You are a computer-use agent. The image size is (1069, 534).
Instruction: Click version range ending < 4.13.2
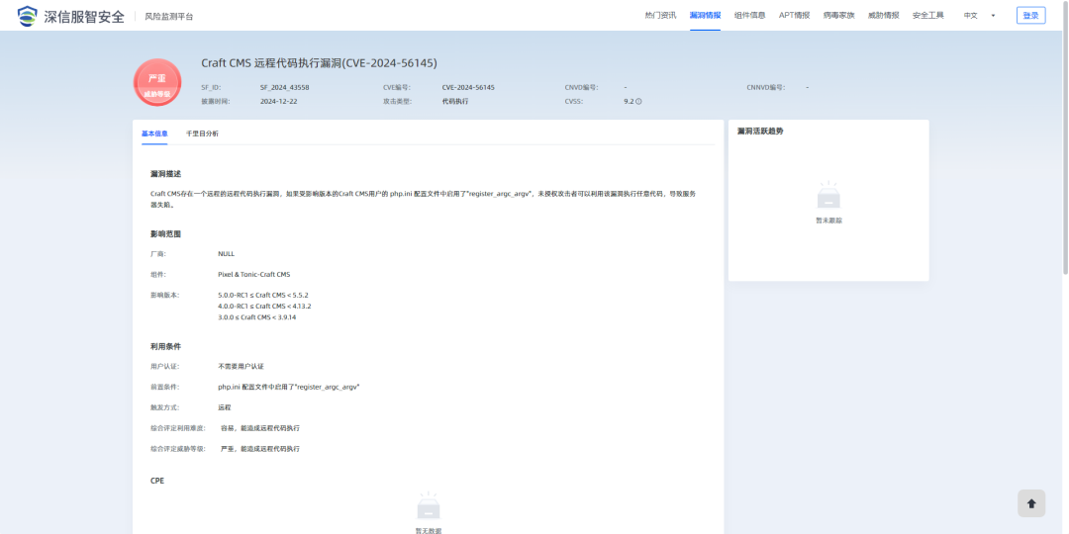tap(264, 306)
